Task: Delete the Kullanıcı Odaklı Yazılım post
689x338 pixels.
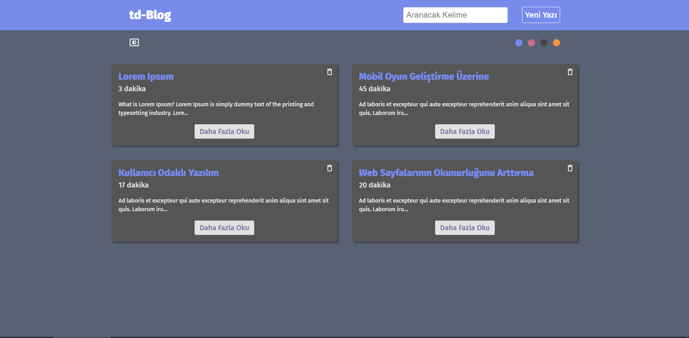Action: (330, 168)
